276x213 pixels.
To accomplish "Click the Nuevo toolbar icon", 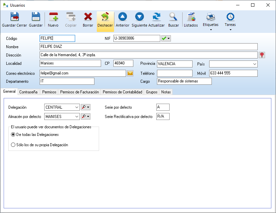I will (x=53, y=18).
